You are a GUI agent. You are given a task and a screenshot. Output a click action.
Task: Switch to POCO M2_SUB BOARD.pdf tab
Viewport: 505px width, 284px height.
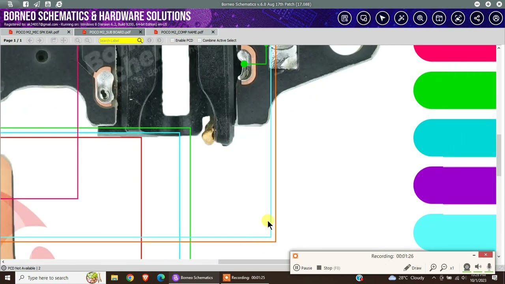click(x=110, y=32)
